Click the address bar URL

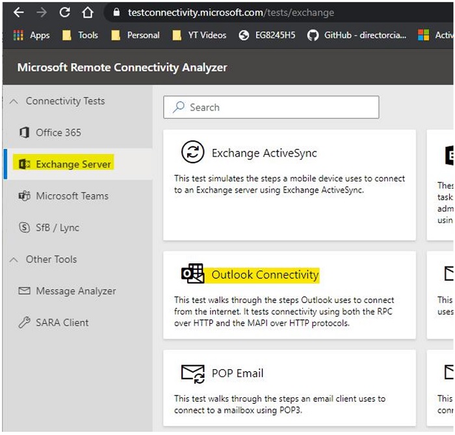[x=231, y=12]
